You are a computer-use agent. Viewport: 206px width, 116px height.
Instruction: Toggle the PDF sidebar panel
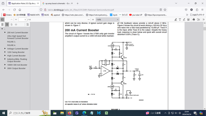click(x=3, y=19)
